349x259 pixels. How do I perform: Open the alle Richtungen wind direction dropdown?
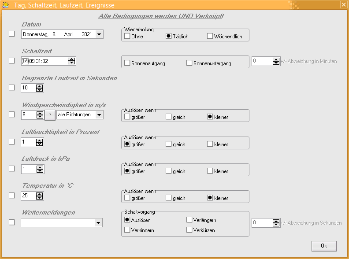pyautogui.click(x=99, y=115)
